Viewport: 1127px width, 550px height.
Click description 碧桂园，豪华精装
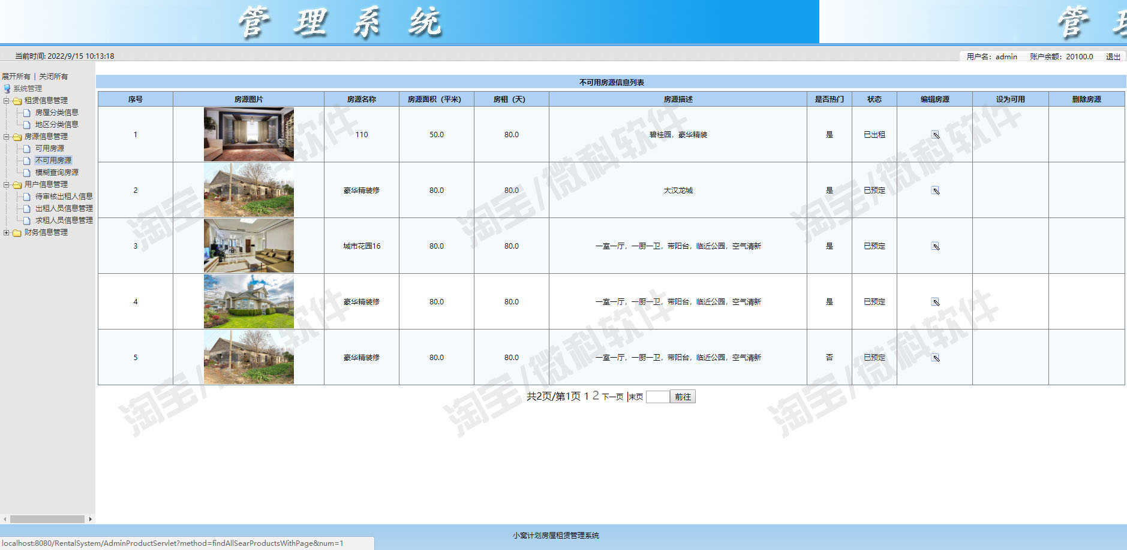[x=678, y=135]
